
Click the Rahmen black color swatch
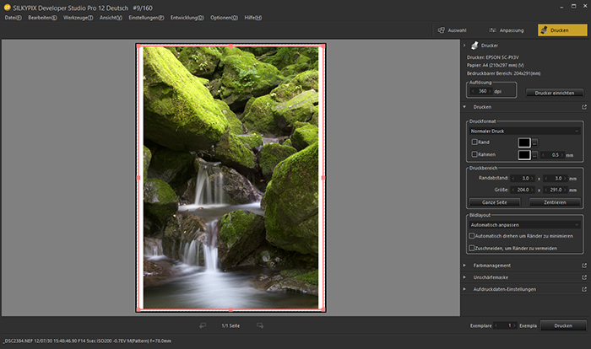(x=523, y=155)
